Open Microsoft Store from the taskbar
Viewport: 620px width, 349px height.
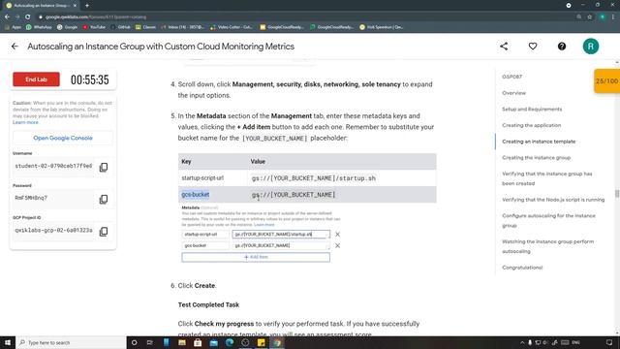198,342
